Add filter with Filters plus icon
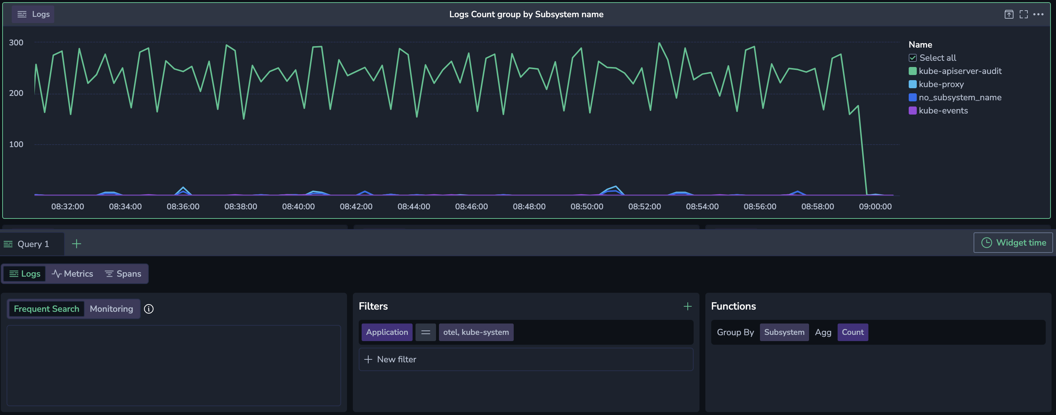The image size is (1056, 415). (x=687, y=306)
